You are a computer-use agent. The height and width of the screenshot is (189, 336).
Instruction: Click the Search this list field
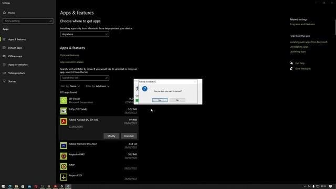click(x=85, y=78)
